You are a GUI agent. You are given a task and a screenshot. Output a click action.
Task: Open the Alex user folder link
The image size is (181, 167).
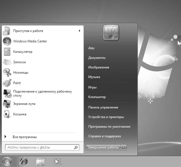point(91,48)
